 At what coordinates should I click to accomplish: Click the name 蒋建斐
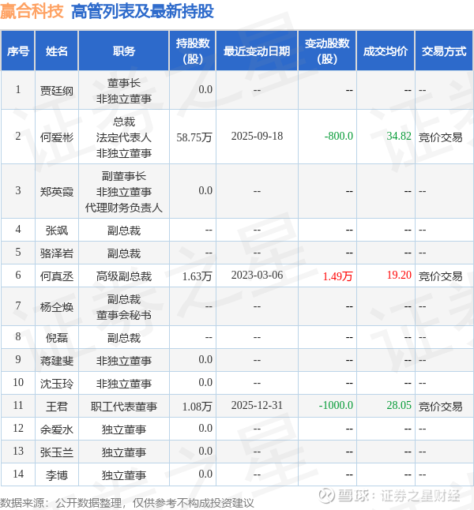coord(57,360)
